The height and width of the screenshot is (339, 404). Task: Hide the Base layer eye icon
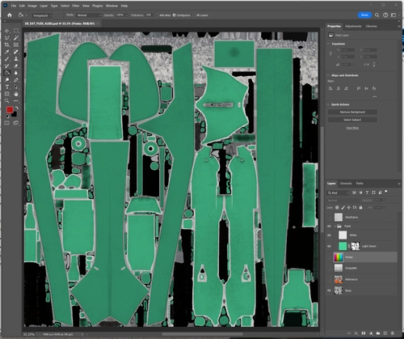(329, 290)
